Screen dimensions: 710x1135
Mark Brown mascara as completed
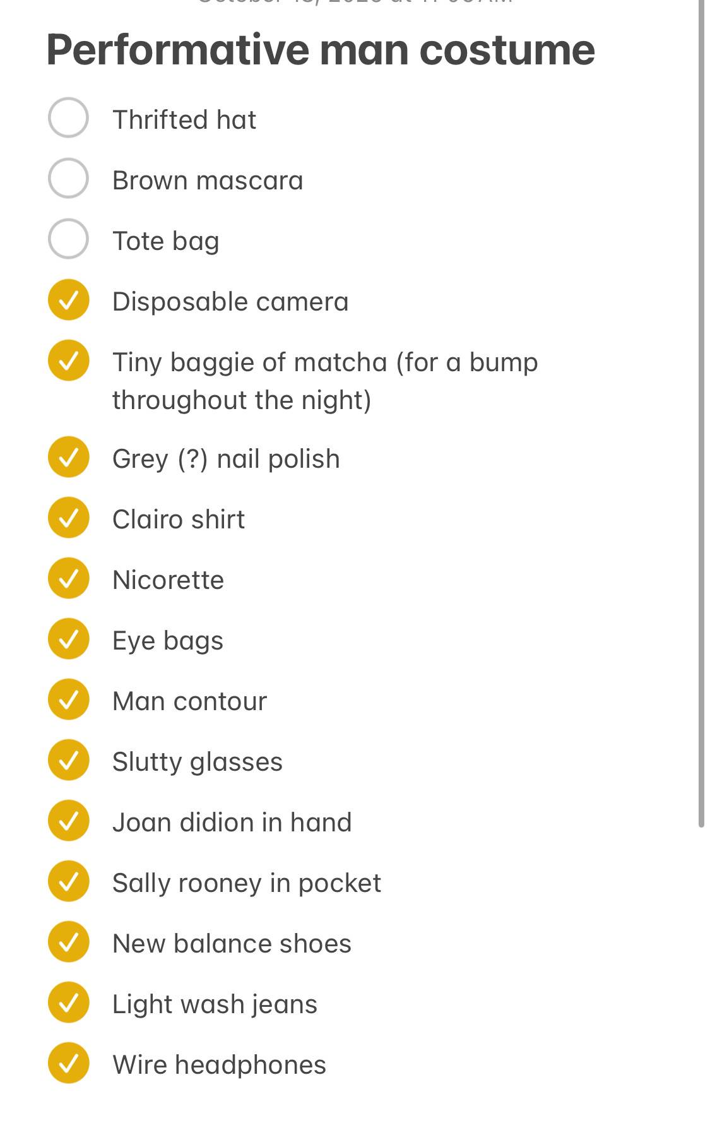click(x=68, y=178)
